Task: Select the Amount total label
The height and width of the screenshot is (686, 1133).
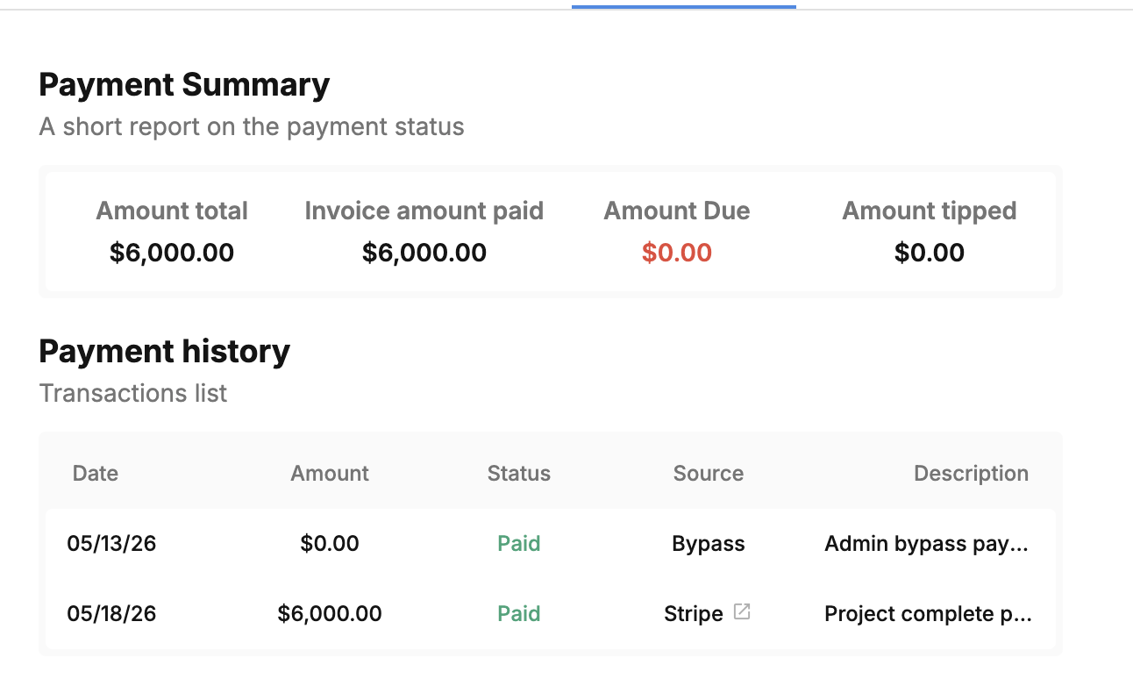Action: [172, 211]
